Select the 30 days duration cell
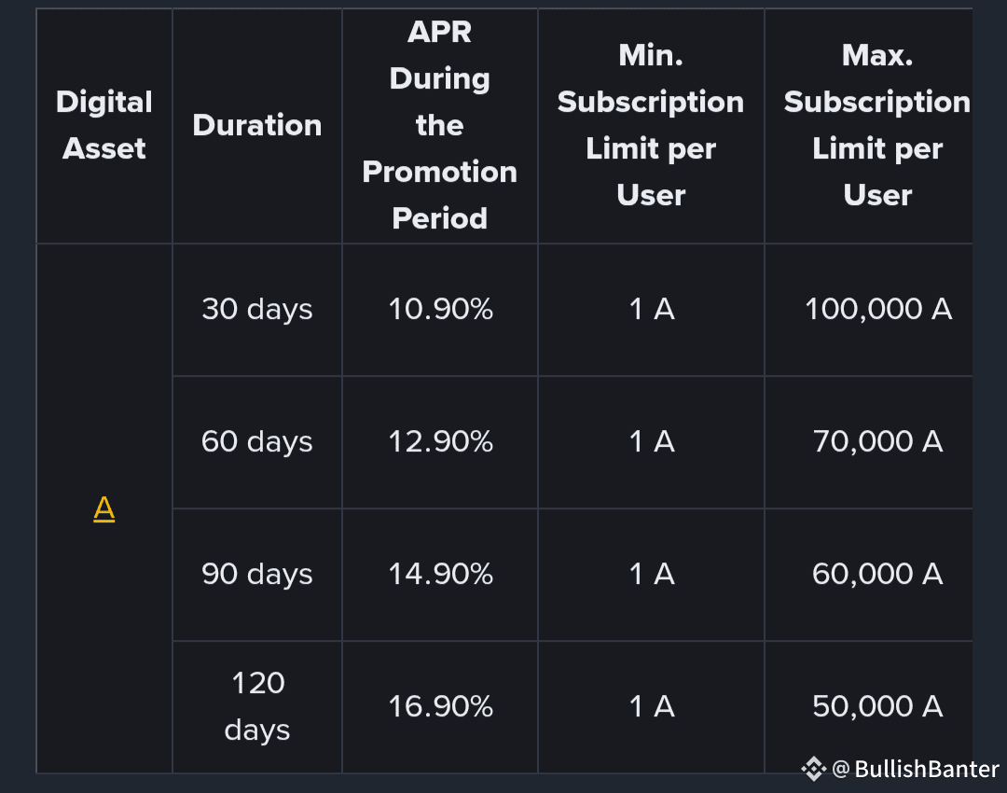Viewport: 1007px width, 793px height. [x=257, y=310]
